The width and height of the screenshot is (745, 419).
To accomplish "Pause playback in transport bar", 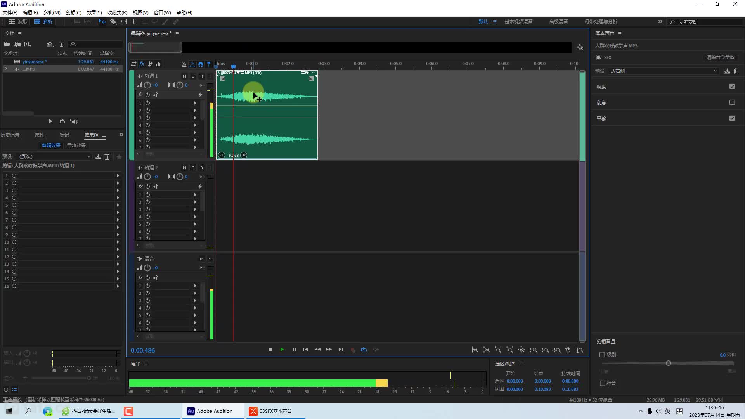I will pyautogui.click(x=294, y=350).
